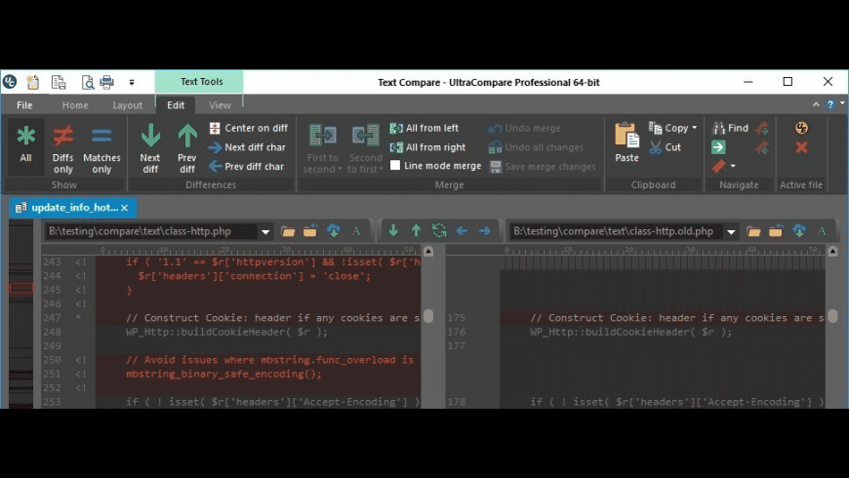The height and width of the screenshot is (478, 849).
Task: Click line 248 WP_Http::buildCookieHeader in left pane
Action: tap(226, 332)
